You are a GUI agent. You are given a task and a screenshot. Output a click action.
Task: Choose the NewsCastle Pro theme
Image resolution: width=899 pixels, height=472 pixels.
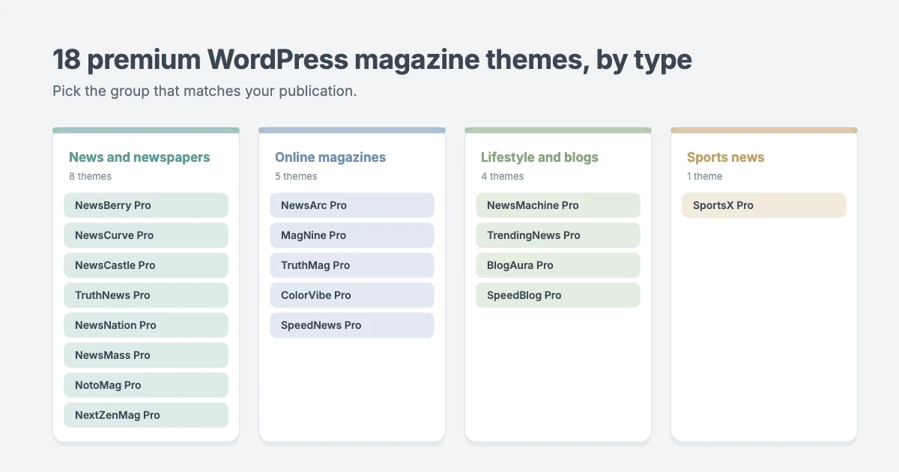point(146,265)
